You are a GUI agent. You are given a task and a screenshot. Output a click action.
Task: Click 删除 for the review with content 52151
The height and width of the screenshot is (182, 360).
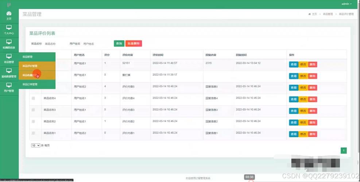coord(313,64)
